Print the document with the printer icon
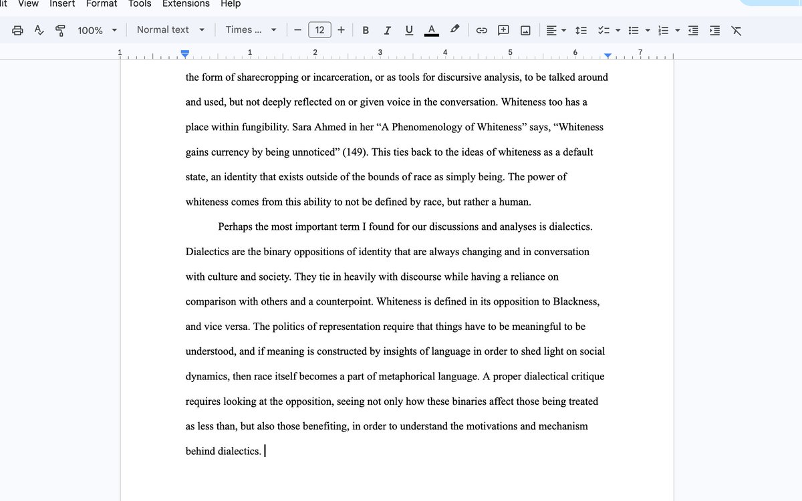 coord(18,30)
